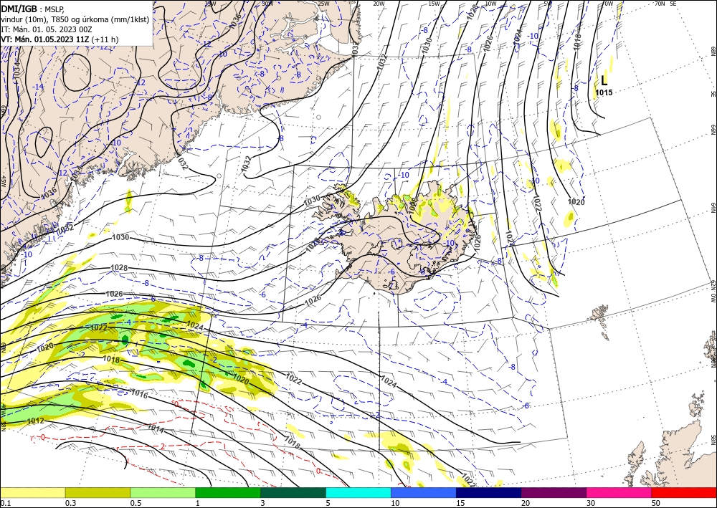This screenshot has width=717, height=508.
Task: Click the legend value '0.3'
Action: pos(70,503)
